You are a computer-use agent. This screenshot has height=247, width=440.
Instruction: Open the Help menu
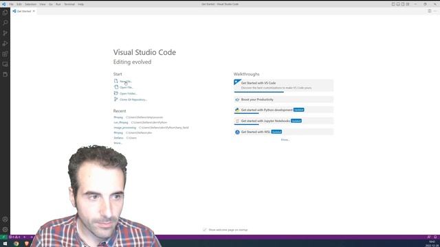coord(81,4)
